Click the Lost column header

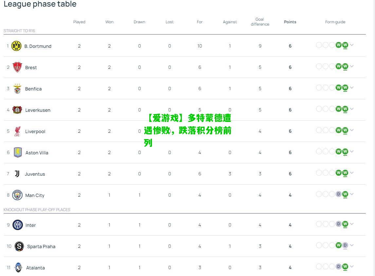coord(170,22)
